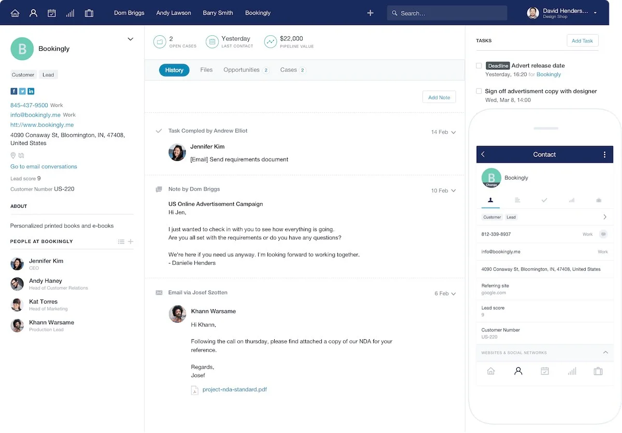Show address map via the map icon
This screenshot has height=433, width=622.
pos(21,155)
